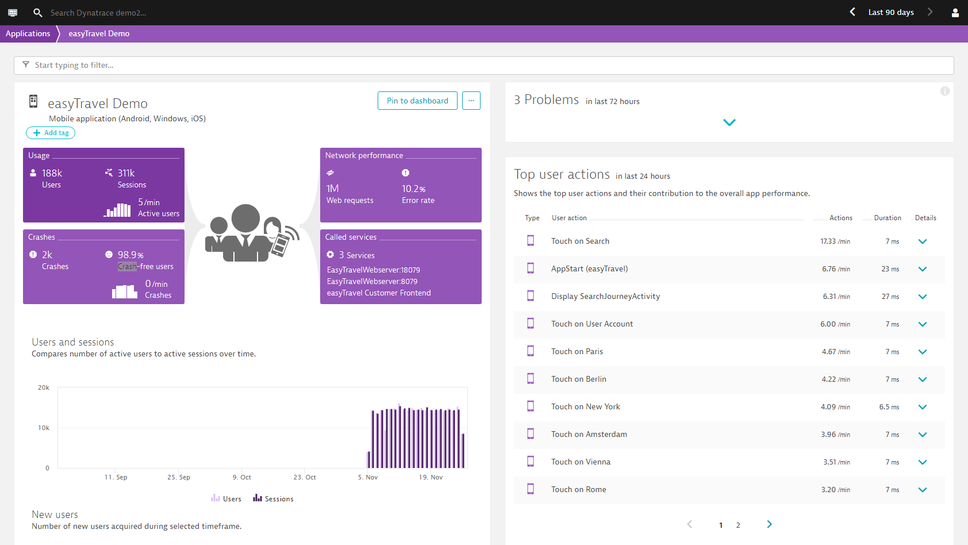Select easyTravel Demo breadcrumb
The width and height of the screenshot is (968, 545).
coord(99,33)
